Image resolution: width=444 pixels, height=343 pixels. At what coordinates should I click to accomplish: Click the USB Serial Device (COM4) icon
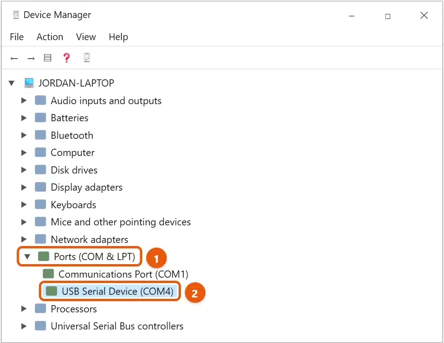point(51,291)
